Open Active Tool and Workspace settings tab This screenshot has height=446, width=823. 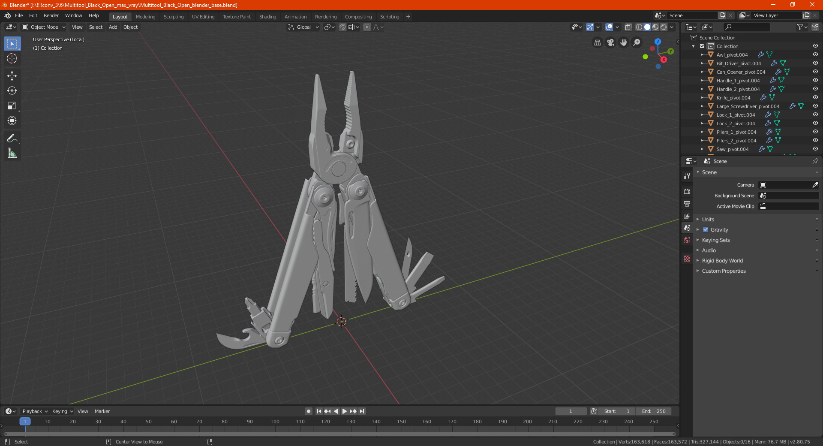[x=687, y=176]
